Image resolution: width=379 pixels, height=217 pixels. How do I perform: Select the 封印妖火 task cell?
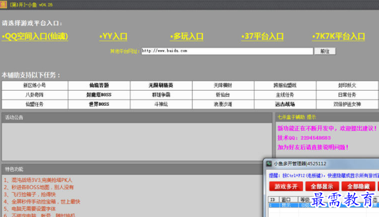[347, 85]
